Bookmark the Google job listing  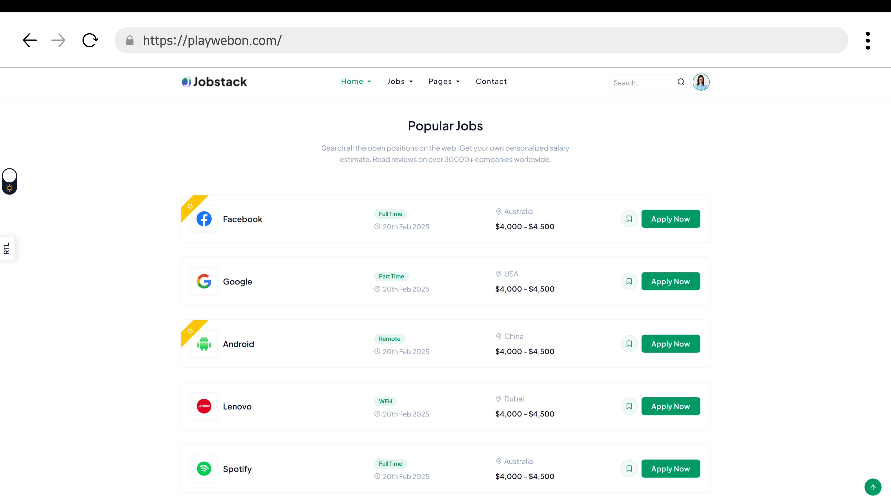[x=629, y=281]
